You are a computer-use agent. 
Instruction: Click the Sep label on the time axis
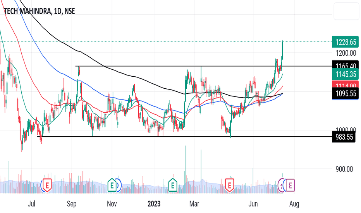point(72,204)
